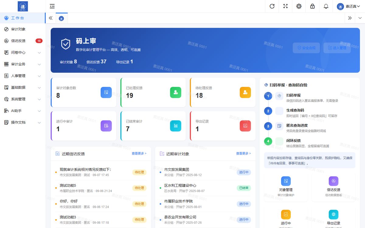Click the 待处理反馈 orange card icon

click(x=245, y=92)
